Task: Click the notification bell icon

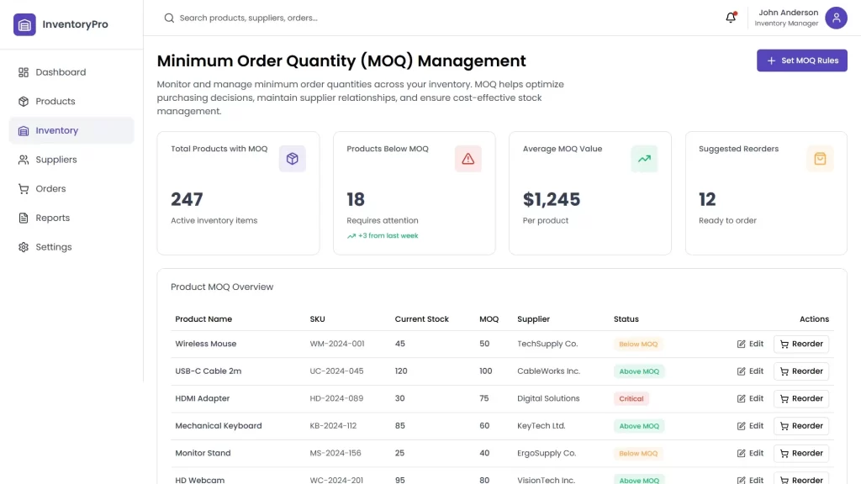Action: (x=731, y=18)
